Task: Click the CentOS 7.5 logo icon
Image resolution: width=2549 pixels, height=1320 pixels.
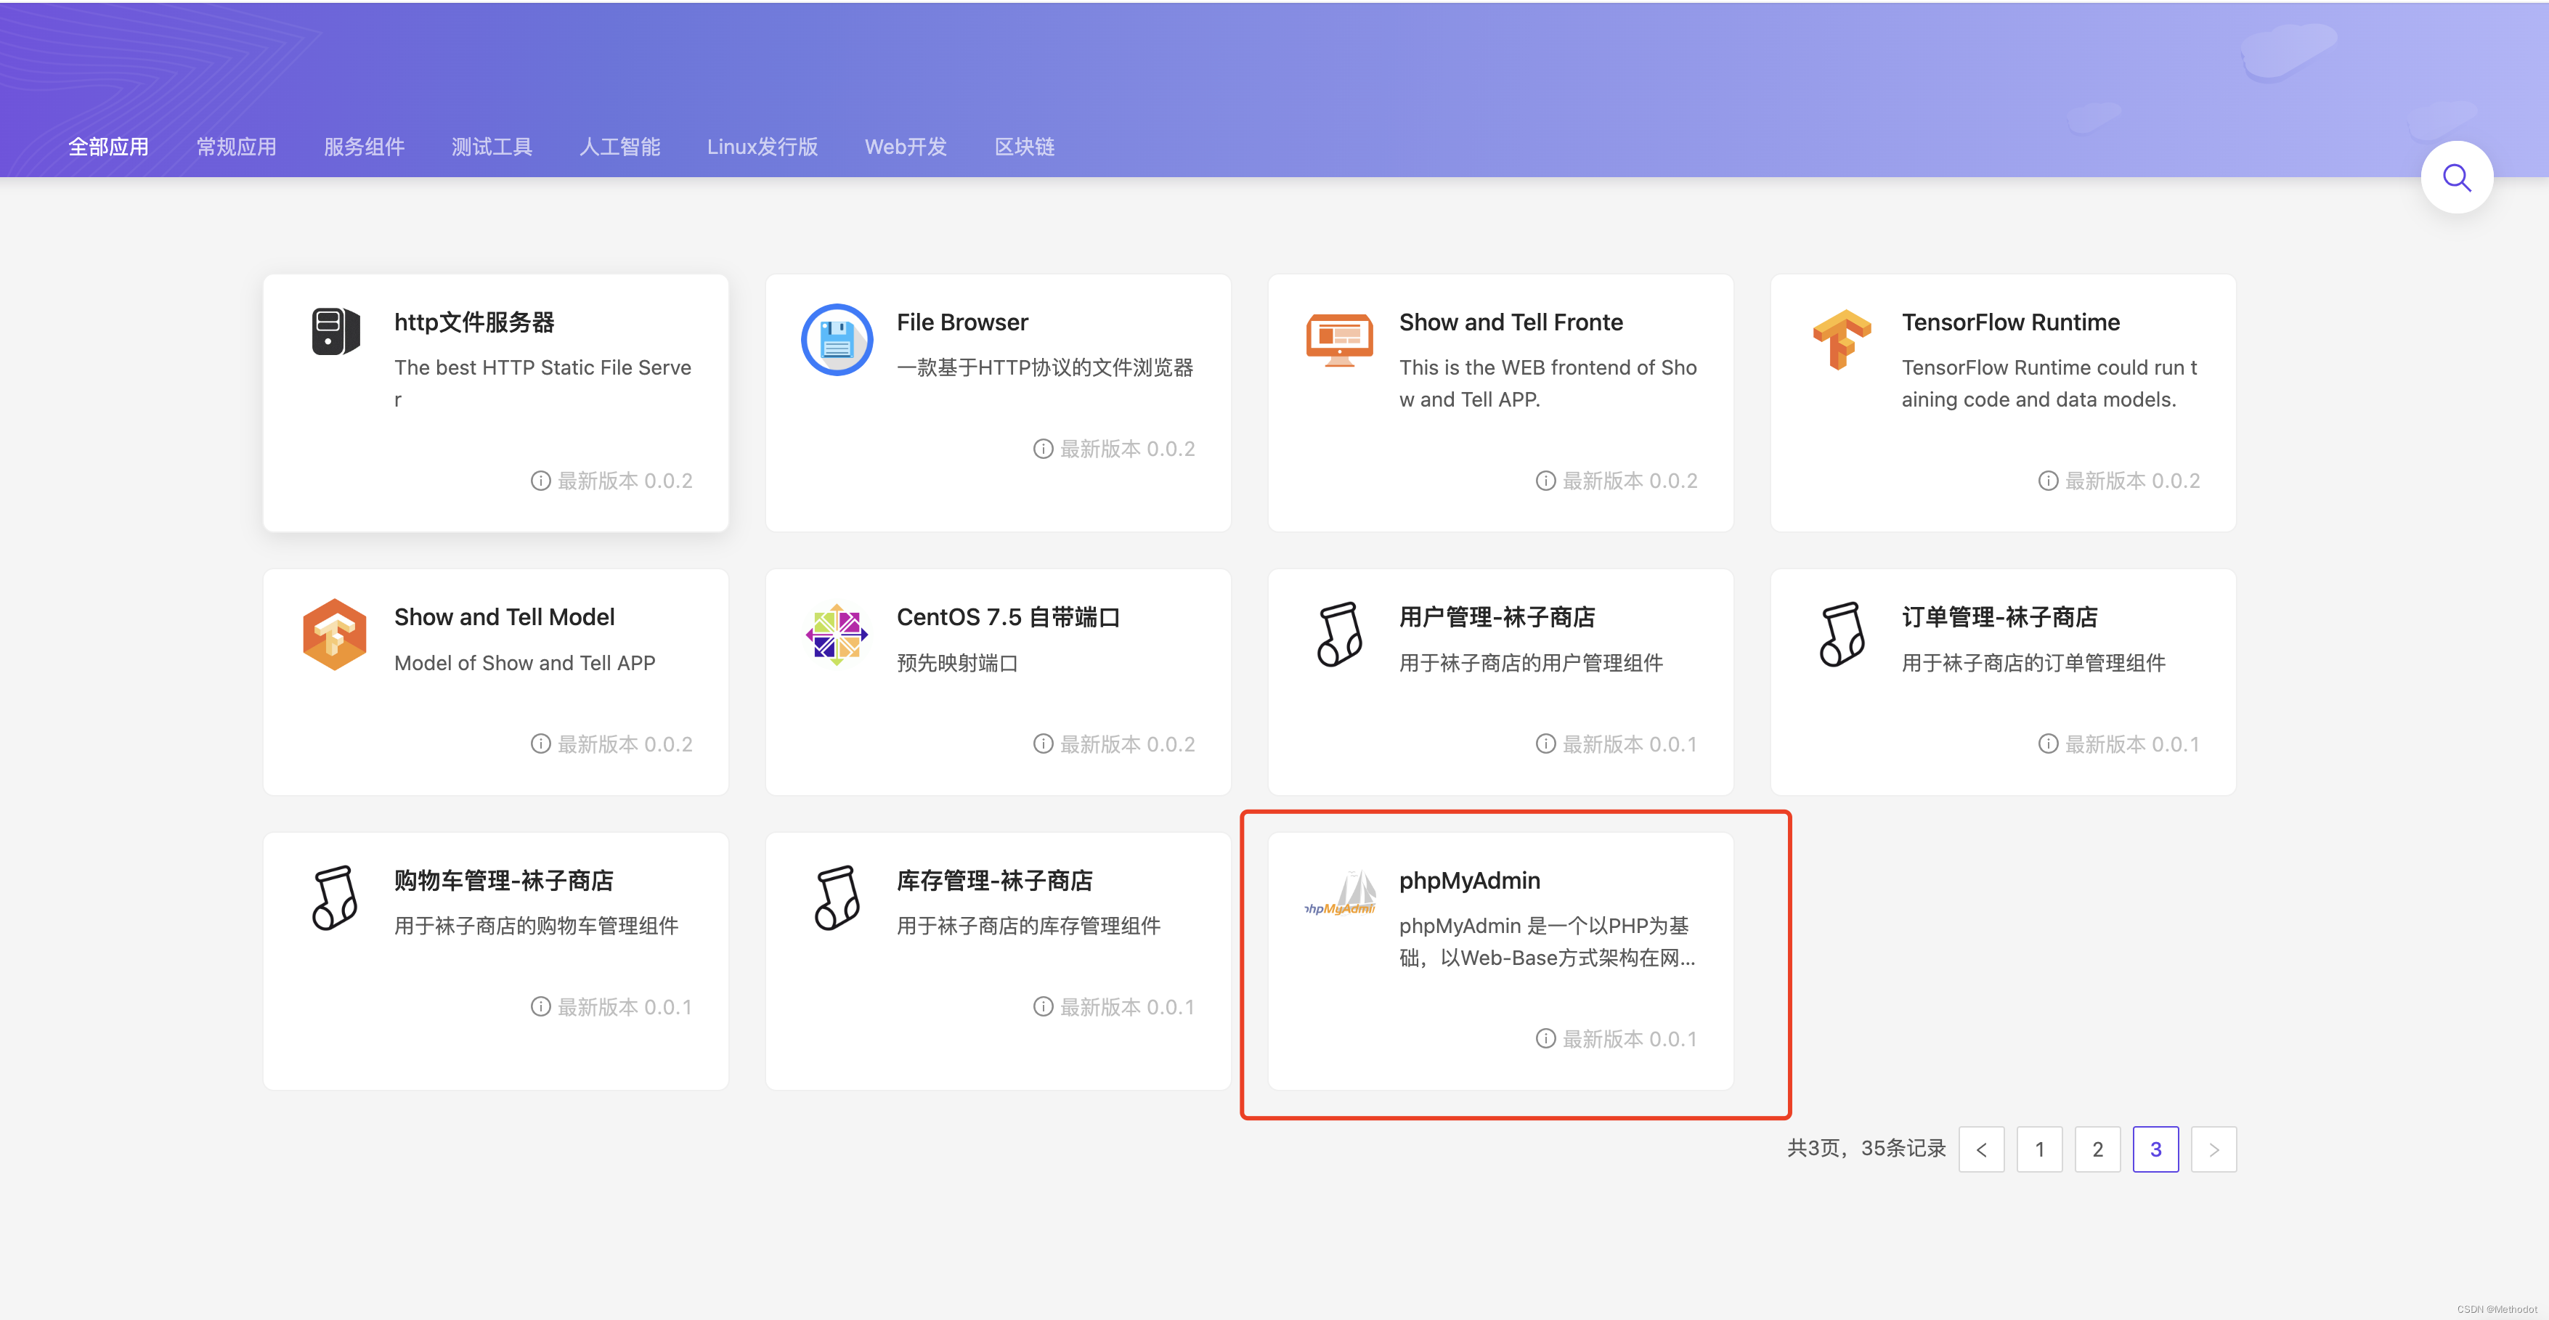Action: pyautogui.click(x=836, y=635)
